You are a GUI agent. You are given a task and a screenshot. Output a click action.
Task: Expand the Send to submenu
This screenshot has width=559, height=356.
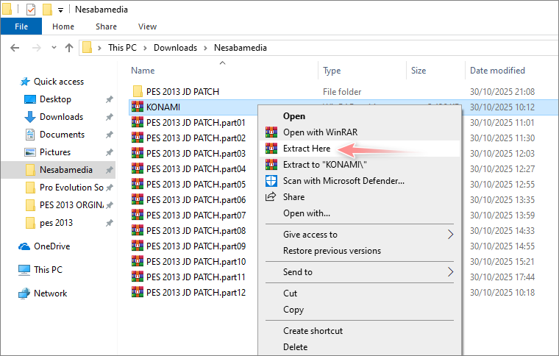(450, 272)
